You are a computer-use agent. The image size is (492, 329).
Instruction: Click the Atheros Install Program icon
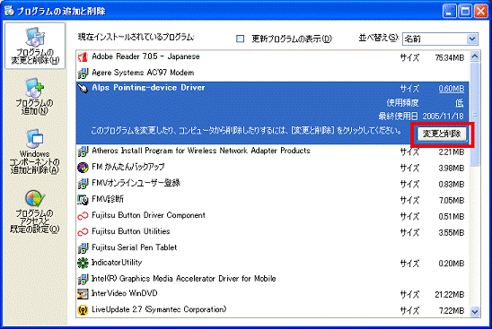(83, 151)
